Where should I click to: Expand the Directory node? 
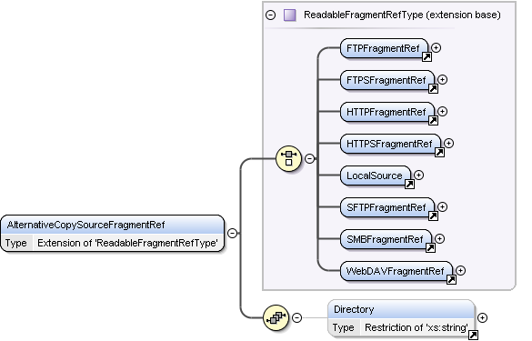point(483,318)
